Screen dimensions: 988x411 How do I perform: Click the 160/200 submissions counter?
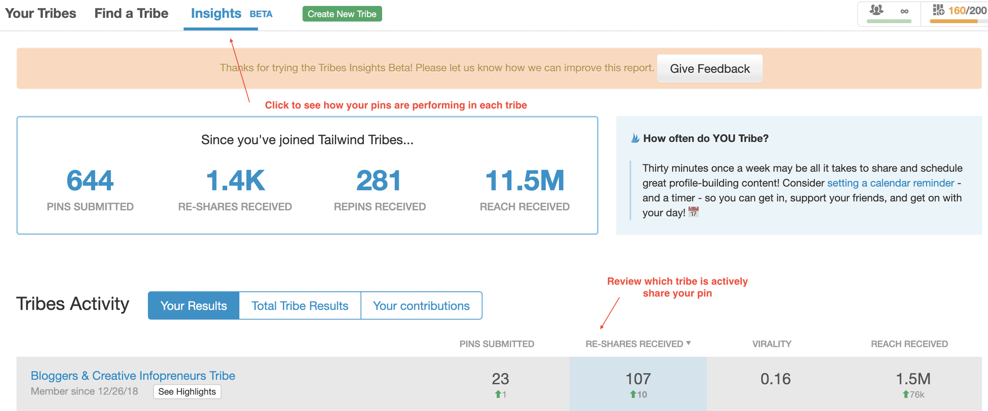[x=967, y=10]
